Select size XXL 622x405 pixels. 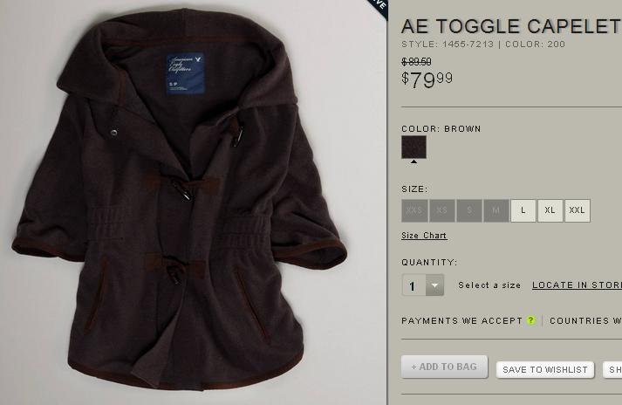pos(578,210)
